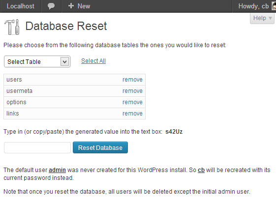Click the Select All link
Viewport: 276px width, 203px height.
coord(93,61)
